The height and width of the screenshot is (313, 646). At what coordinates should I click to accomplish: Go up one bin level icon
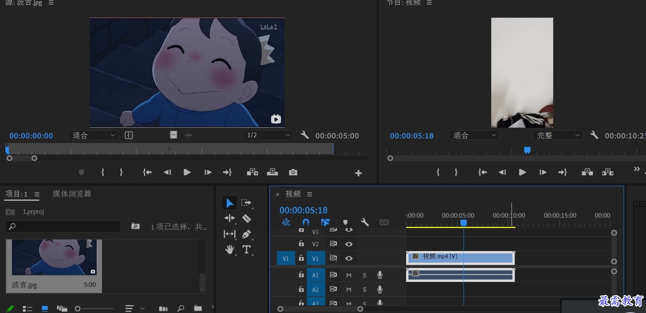(10, 212)
